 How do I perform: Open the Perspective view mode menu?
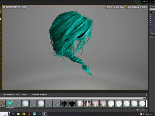click(x=11, y=7)
